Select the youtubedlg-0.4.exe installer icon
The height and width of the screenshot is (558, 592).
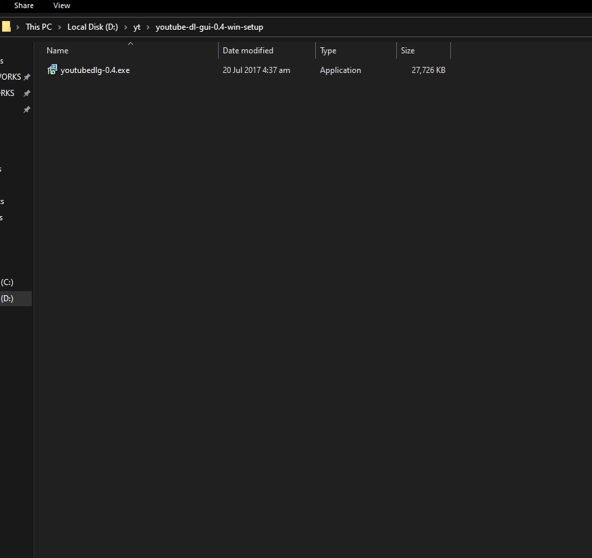click(52, 70)
